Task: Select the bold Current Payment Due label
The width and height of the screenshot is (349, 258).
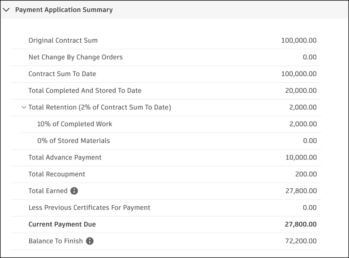Action: pyautogui.click(x=62, y=224)
